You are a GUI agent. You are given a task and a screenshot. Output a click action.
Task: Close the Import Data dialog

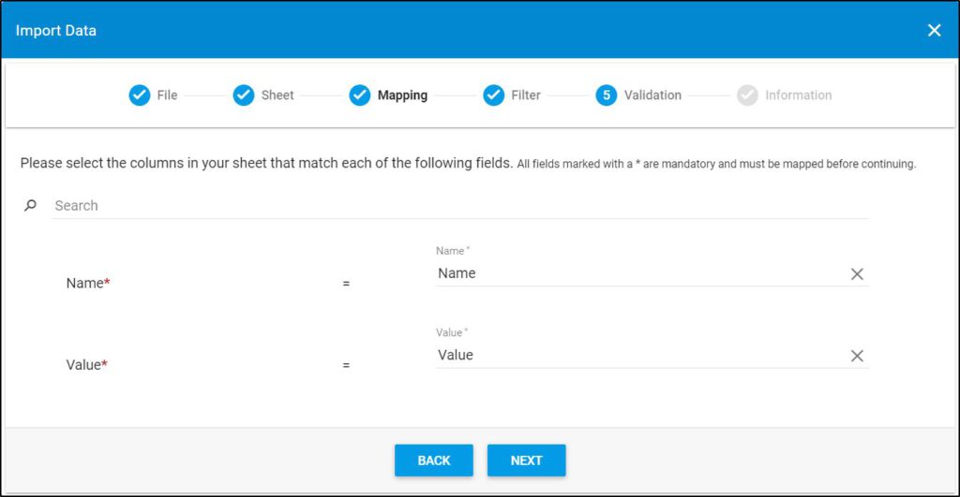click(x=935, y=30)
